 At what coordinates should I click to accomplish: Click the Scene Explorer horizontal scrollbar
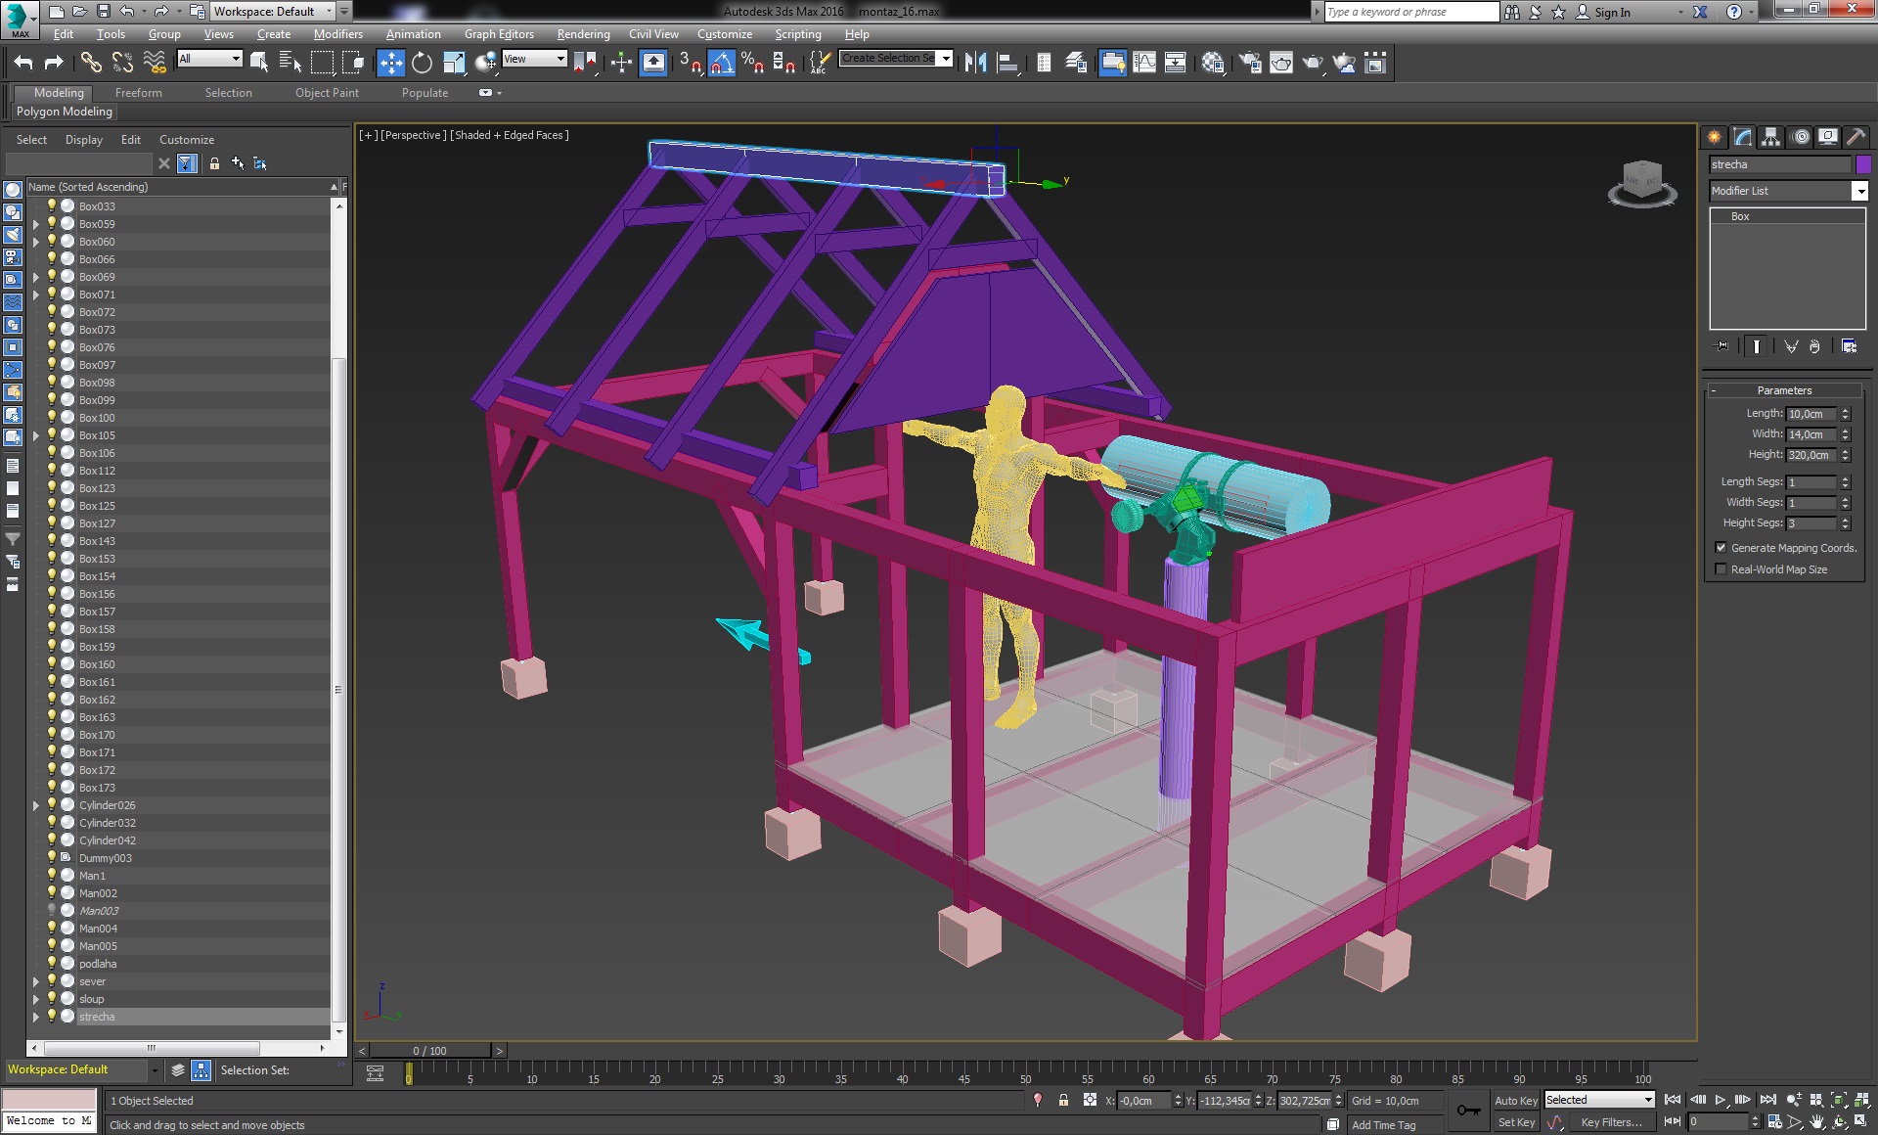tap(150, 1047)
